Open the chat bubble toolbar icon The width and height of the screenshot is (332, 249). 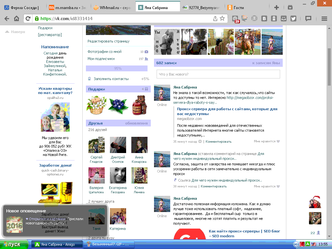coord(308,18)
